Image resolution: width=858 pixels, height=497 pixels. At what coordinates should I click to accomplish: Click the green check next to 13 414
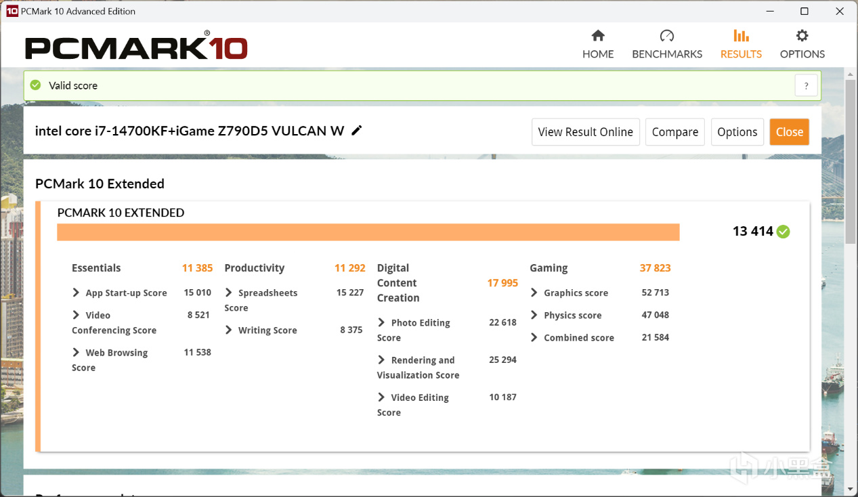[x=784, y=232]
